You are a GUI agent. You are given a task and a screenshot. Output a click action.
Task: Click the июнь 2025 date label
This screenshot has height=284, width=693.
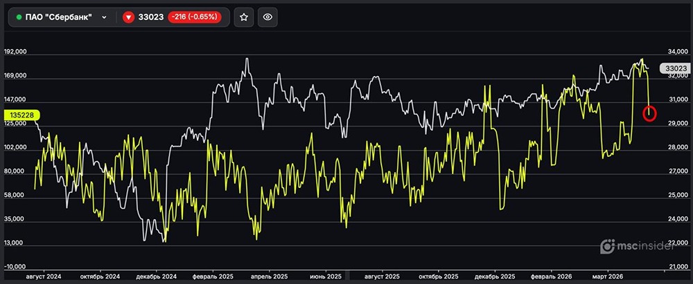326,276
